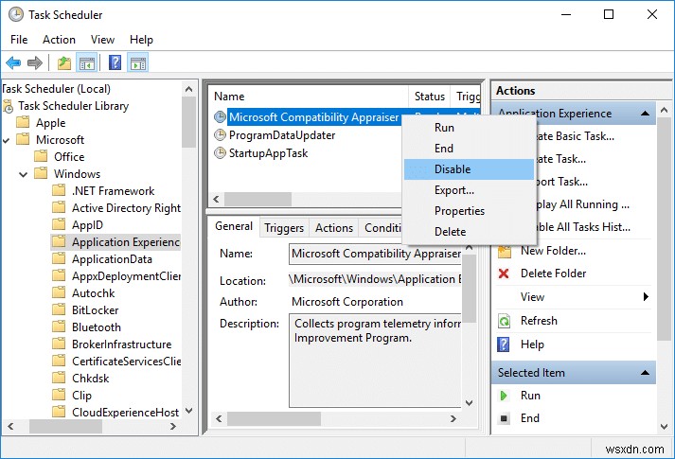
Task: Click Refresh in Actions pane
Action: [539, 321]
